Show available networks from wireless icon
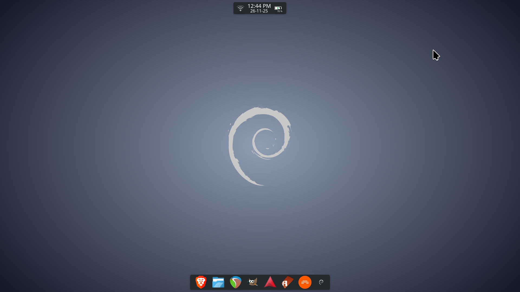Screen dimensions: 520x292 click(240, 8)
